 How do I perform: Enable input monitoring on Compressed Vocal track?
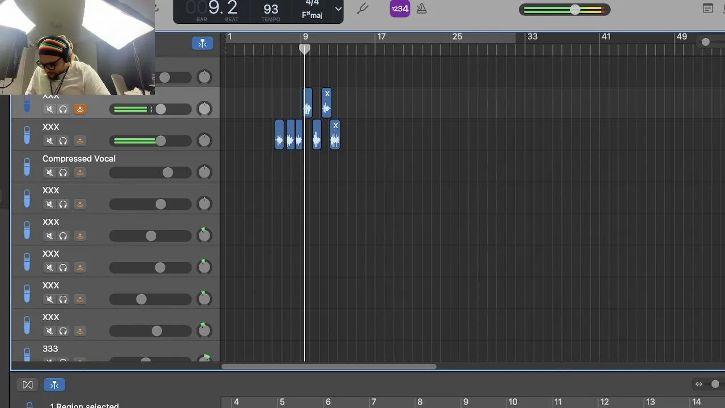pyautogui.click(x=80, y=172)
